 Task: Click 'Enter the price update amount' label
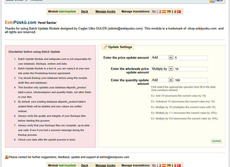pos(126,58)
